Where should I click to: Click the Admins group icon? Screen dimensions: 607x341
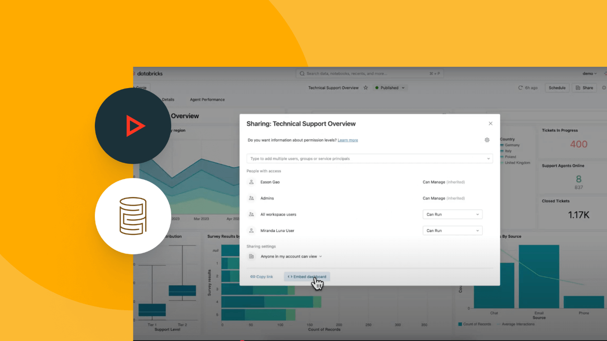(x=251, y=198)
